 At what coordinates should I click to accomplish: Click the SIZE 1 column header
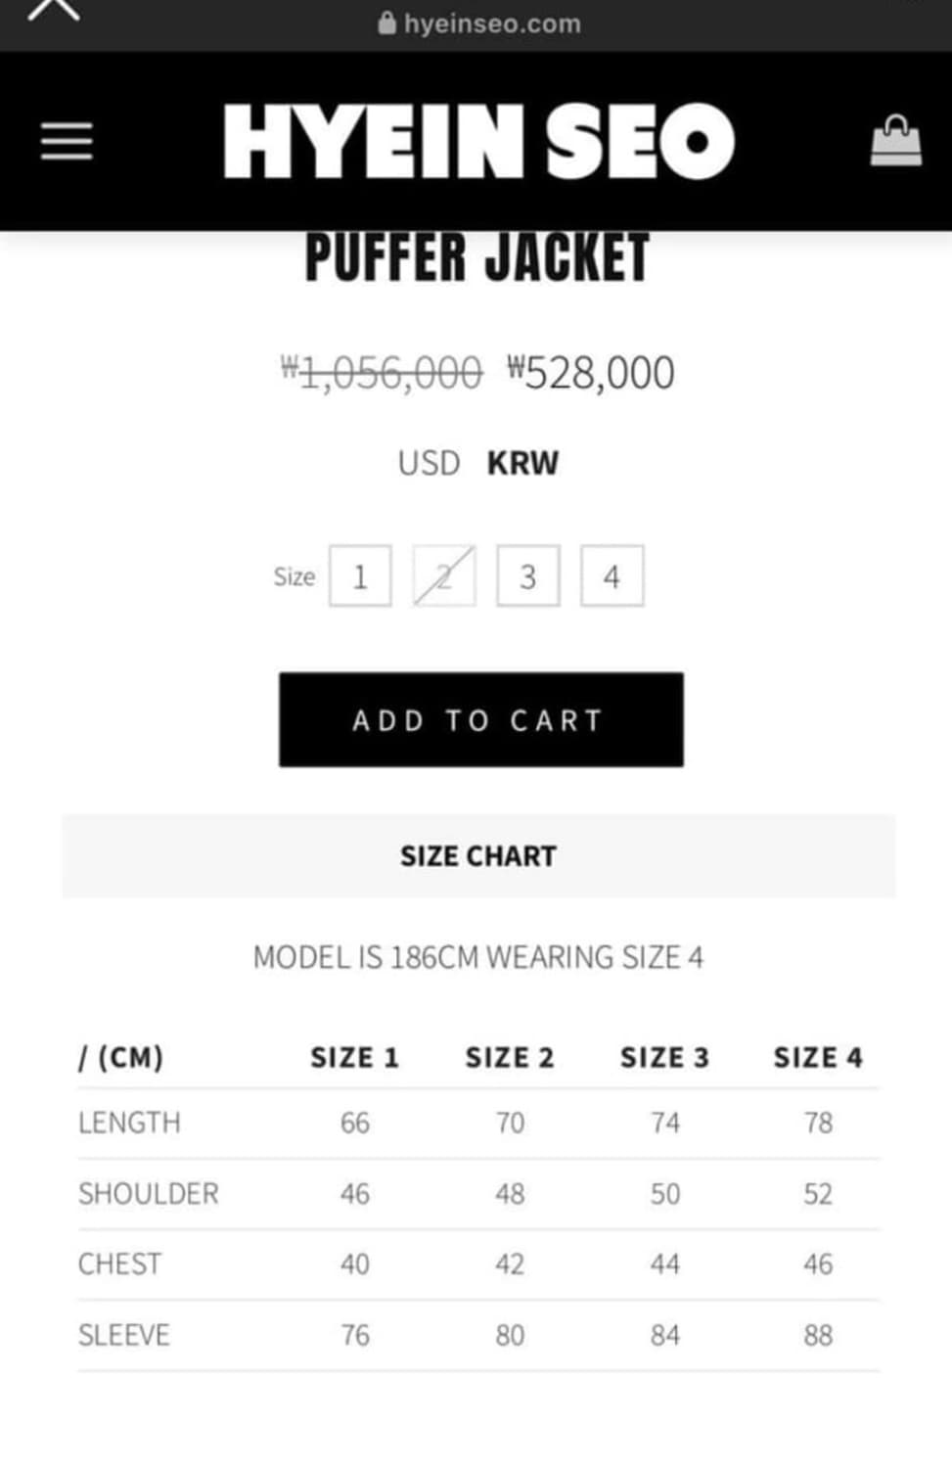pyautogui.click(x=354, y=1058)
